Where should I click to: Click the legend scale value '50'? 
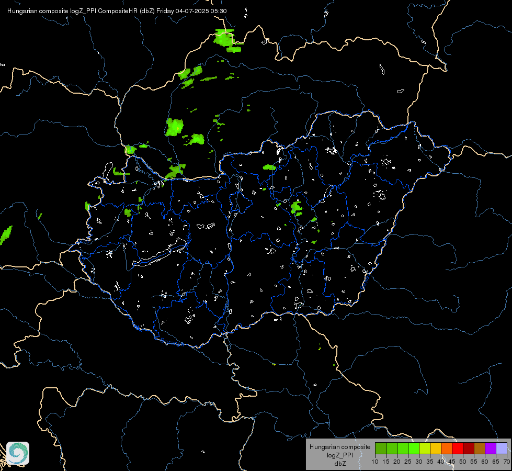[x=463, y=462]
